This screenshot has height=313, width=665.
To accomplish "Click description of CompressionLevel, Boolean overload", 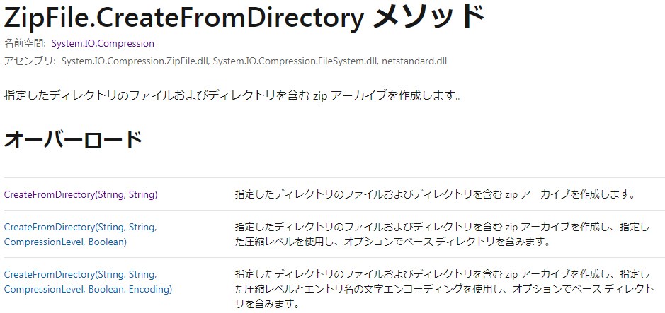I will [442, 235].
